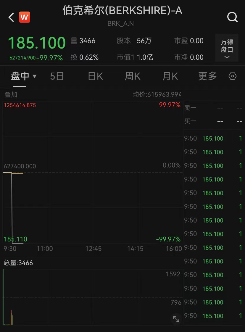Select the 14:15 time axis label

pyautogui.click(x=135, y=249)
